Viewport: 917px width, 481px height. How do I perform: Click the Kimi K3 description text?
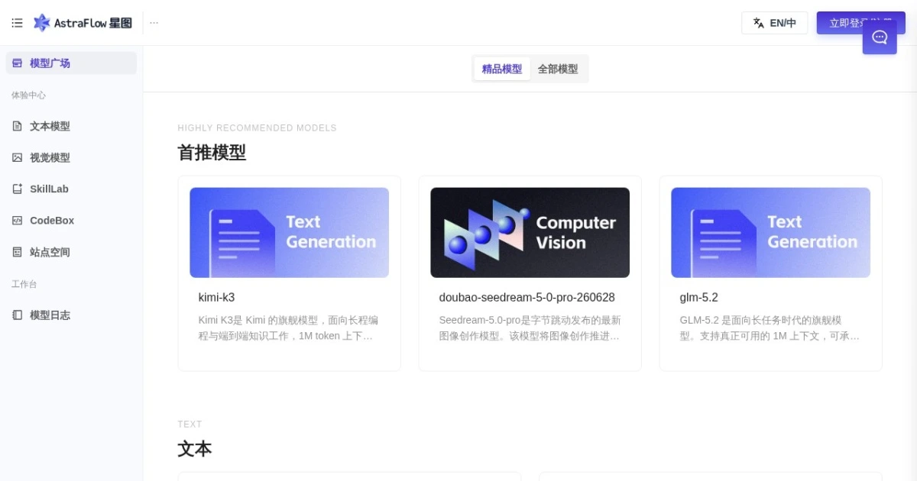(x=289, y=328)
